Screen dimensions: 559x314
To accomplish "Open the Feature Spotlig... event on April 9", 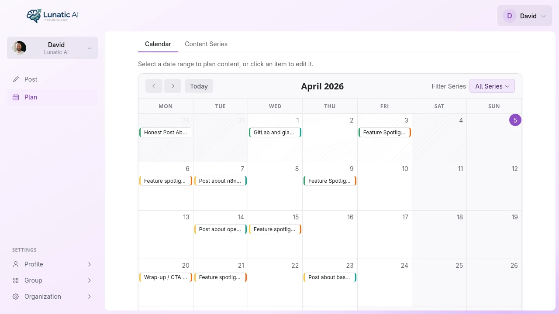I will pyautogui.click(x=330, y=181).
